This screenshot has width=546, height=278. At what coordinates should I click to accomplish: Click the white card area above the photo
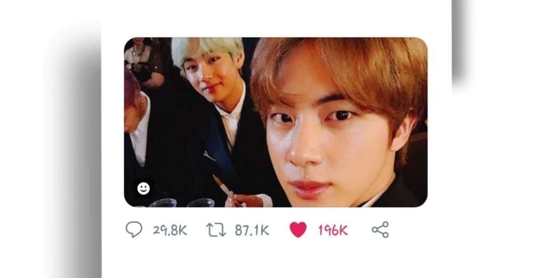tap(276, 18)
